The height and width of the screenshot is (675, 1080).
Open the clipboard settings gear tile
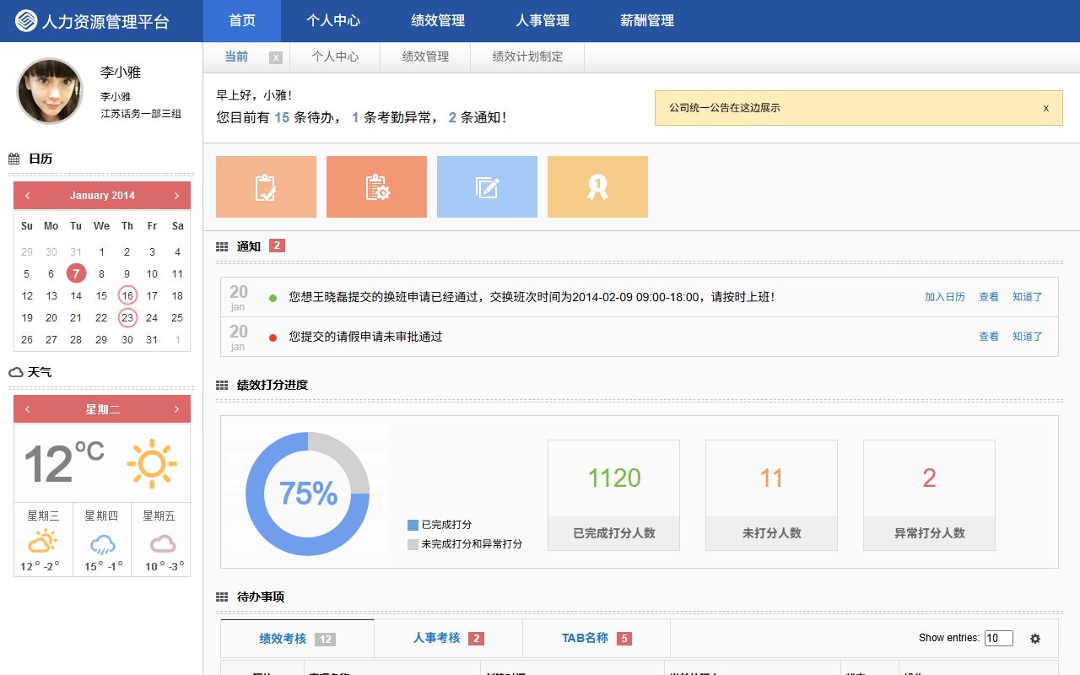click(376, 186)
